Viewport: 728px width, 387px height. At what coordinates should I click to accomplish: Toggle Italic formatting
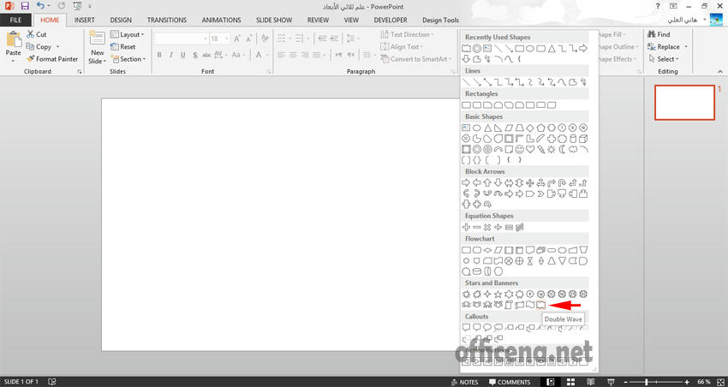(171, 55)
